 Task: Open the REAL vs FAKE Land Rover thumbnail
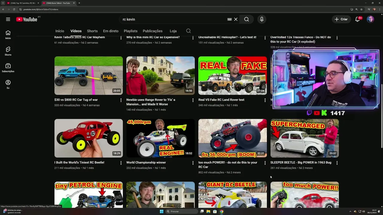tap(232, 76)
